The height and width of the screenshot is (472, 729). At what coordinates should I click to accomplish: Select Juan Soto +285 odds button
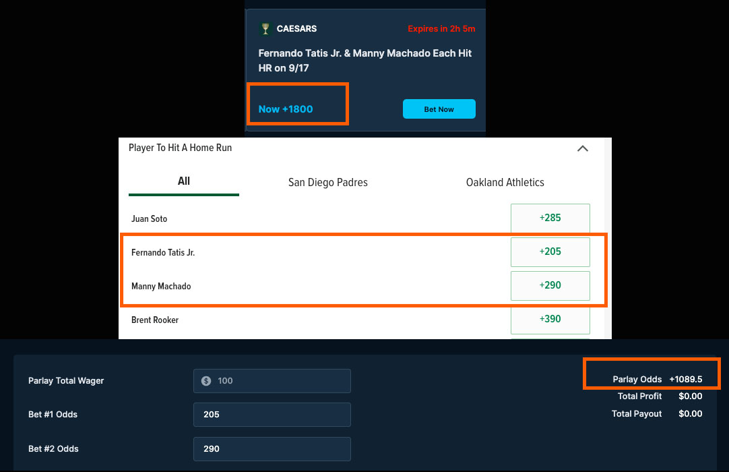(x=550, y=218)
